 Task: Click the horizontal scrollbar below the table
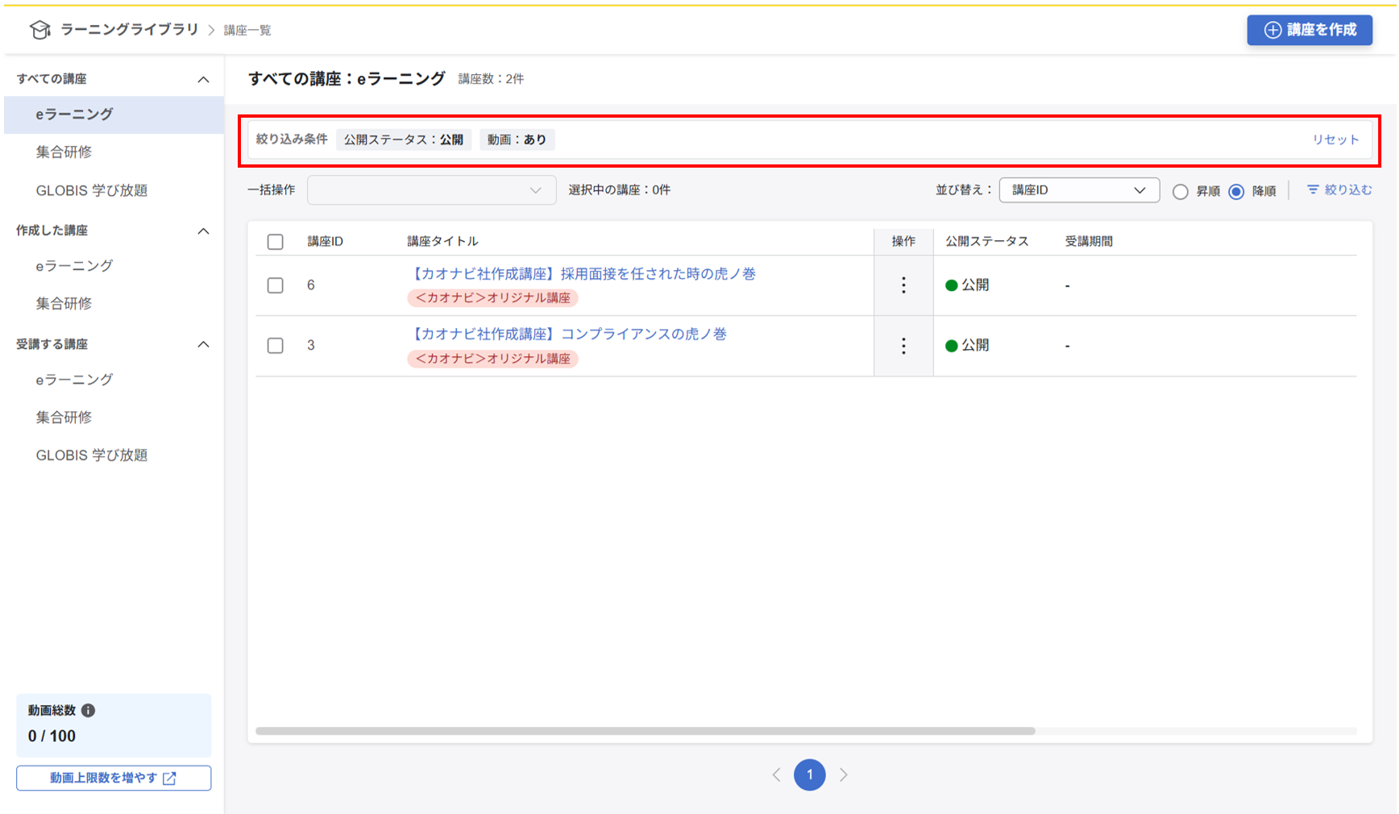(x=645, y=731)
